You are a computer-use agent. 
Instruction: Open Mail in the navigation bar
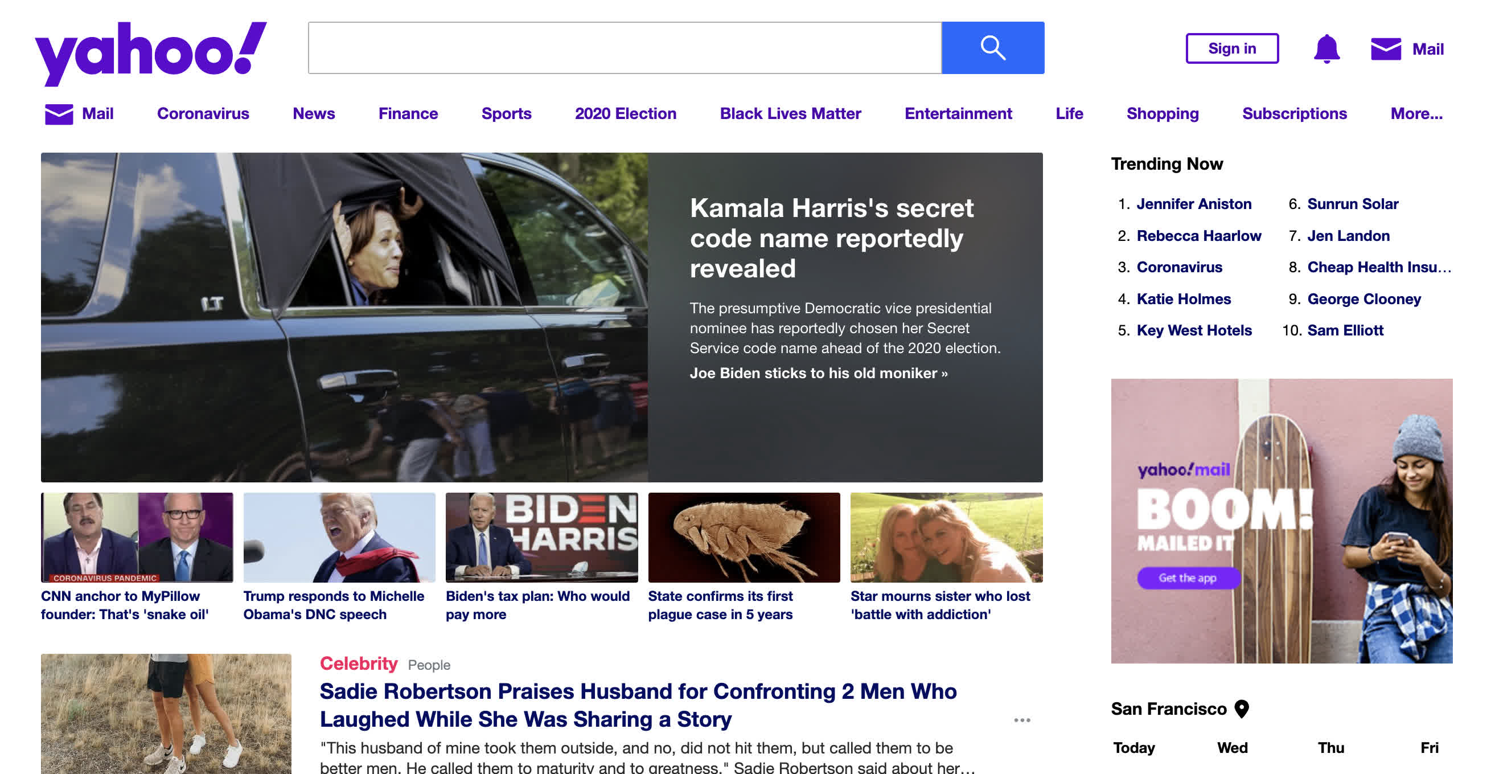97,113
